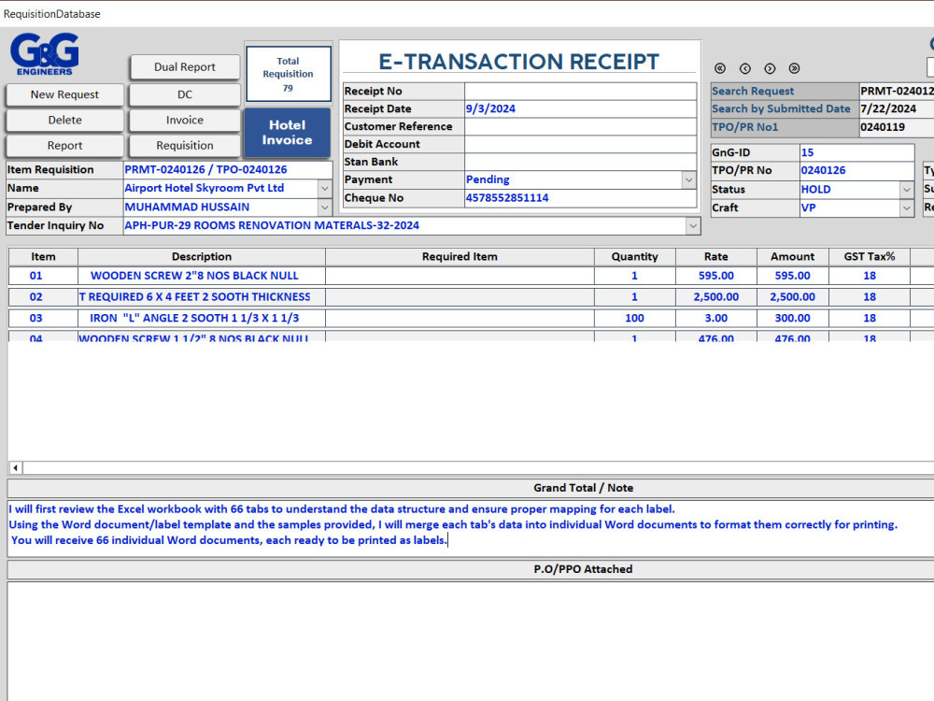This screenshot has height=701, width=934.
Task: Click the Amount 300.00 cell
Action: [792, 319]
